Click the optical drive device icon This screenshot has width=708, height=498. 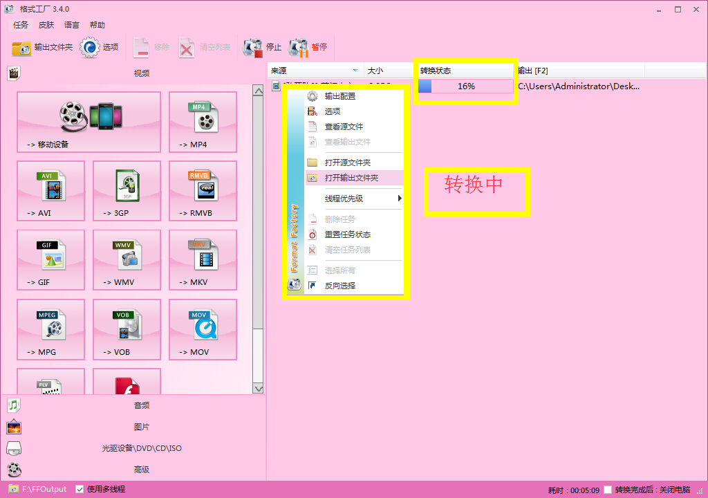(14, 448)
